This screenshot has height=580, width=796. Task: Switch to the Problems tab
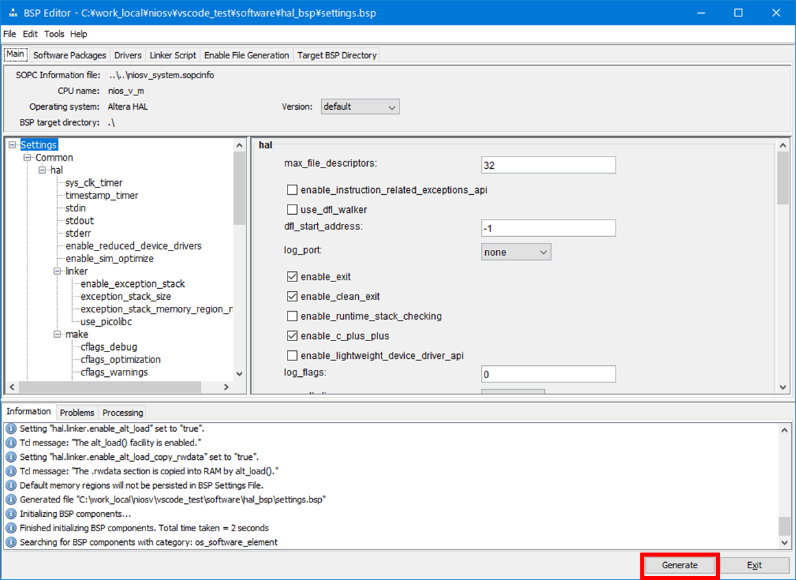(77, 413)
